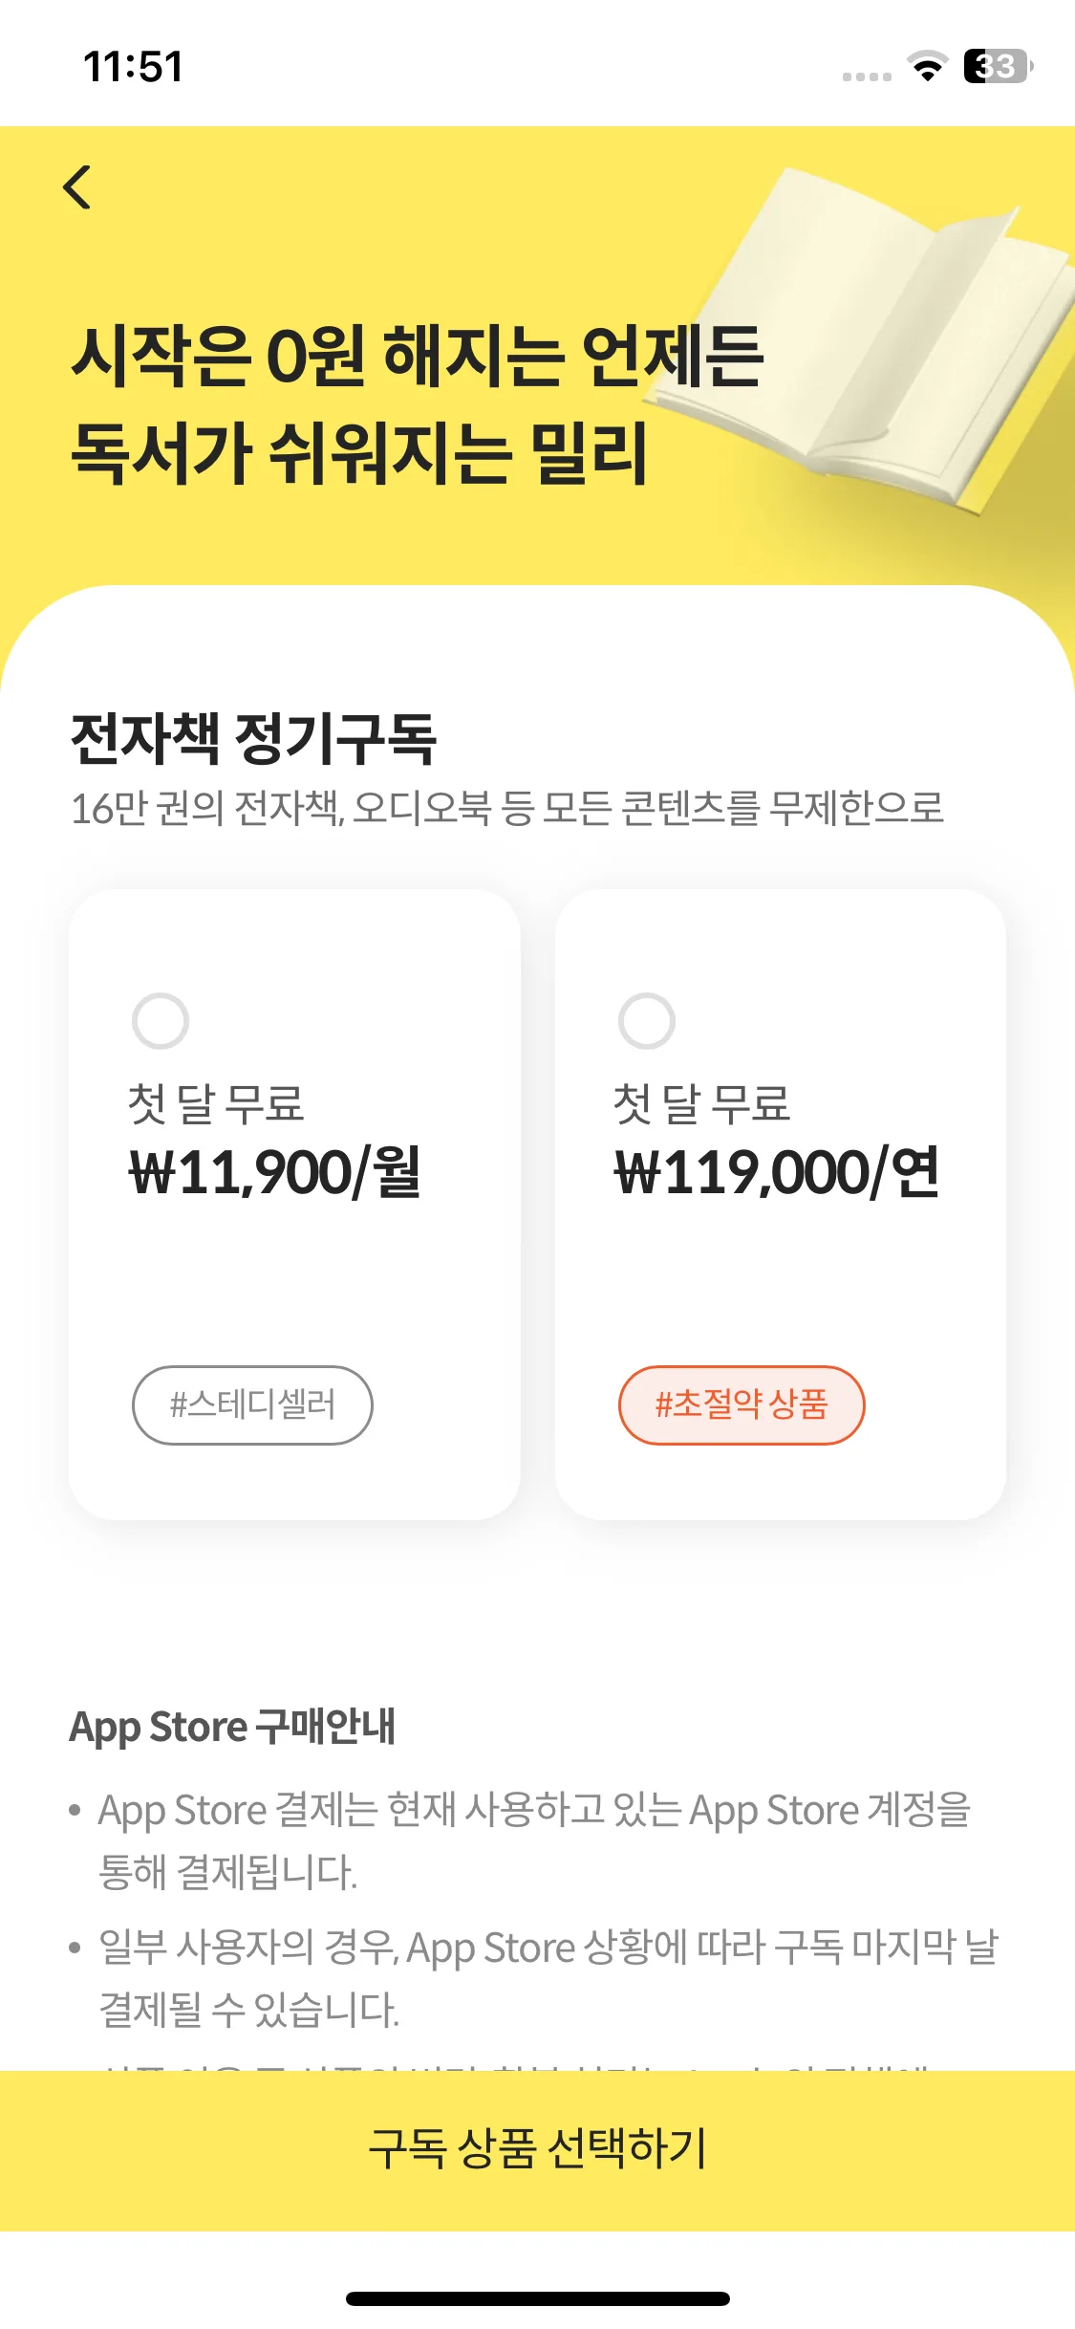Tap the ₩119,000/연 price text

point(777,1173)
